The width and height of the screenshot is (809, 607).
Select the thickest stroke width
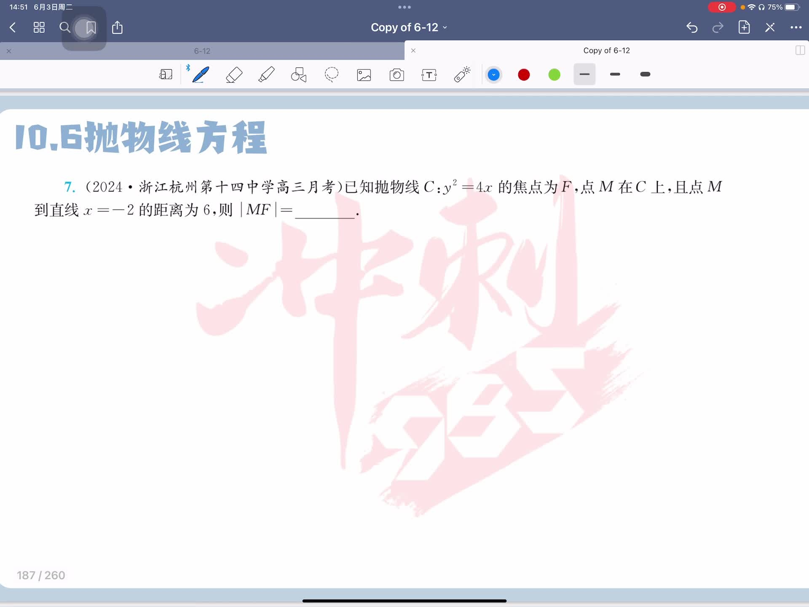click(645, 75)
